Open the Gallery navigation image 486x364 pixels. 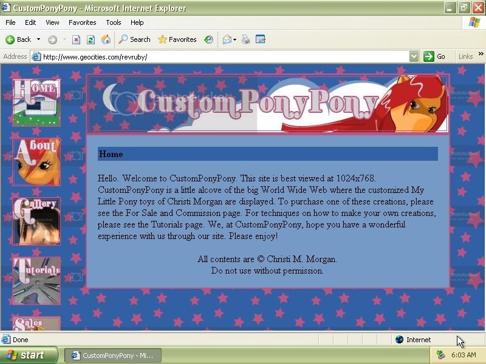(x=36, y=221)
